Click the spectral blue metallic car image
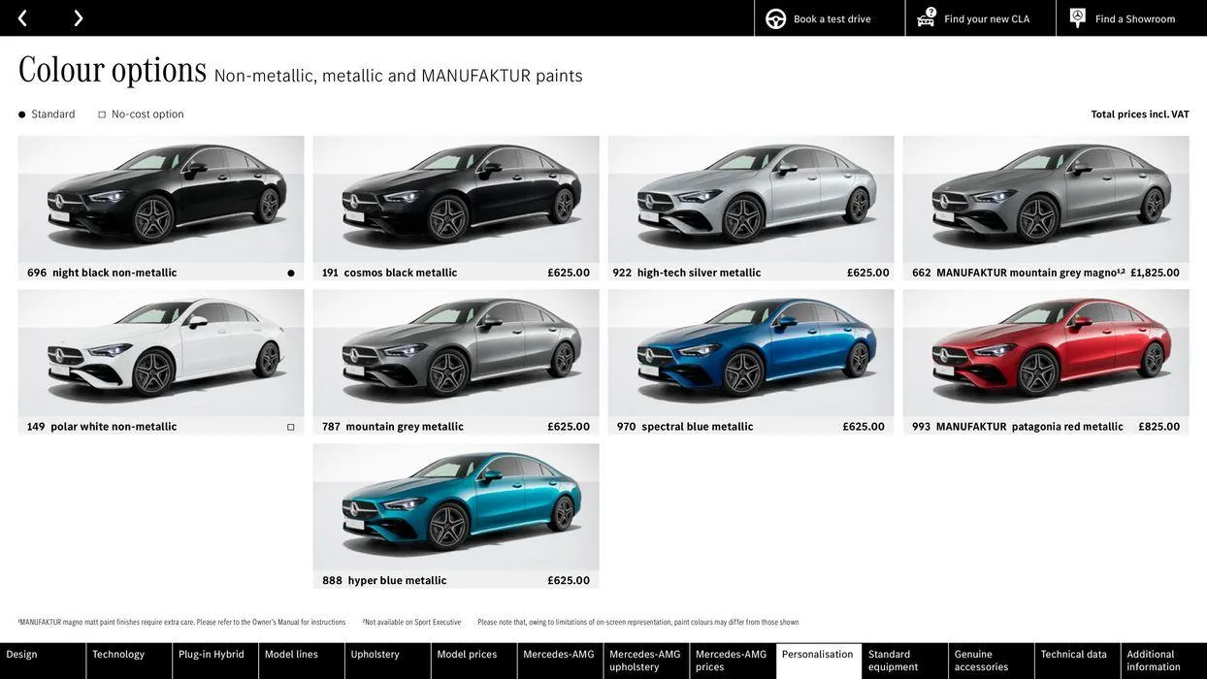The height and width of the screenshot is (679, 1207). point(751,347)
